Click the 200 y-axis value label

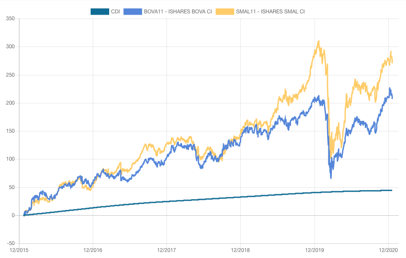point(10,103)
